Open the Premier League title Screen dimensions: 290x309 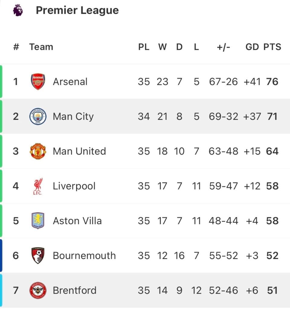(x=77, y=11)
